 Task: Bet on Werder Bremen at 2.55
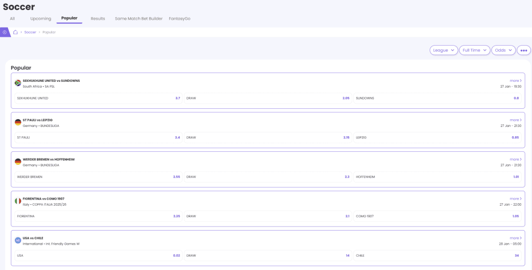(98, 177)
